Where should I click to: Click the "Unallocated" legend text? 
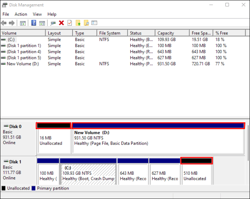[18, 188]
